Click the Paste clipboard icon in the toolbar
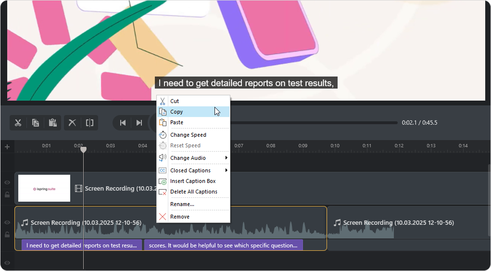The height and width of the screenshot is (271, 491). pos(53,123)
